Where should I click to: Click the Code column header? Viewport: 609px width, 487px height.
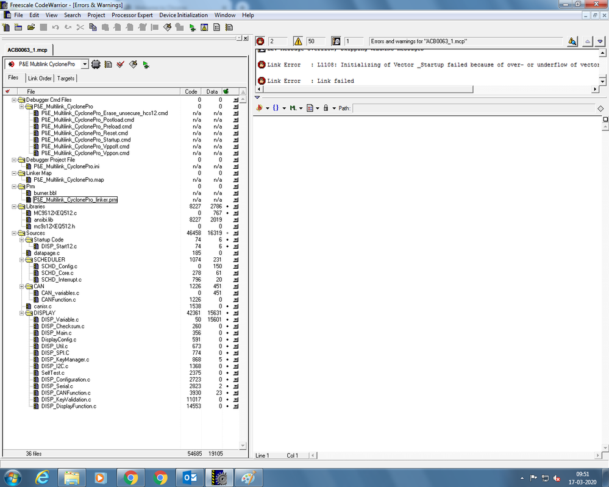tap(190, 91)
